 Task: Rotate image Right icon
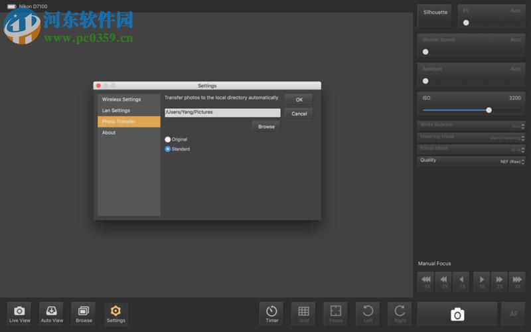pos(400,313)
